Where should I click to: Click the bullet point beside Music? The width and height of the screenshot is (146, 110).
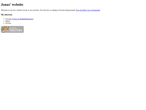click(4, 21)
